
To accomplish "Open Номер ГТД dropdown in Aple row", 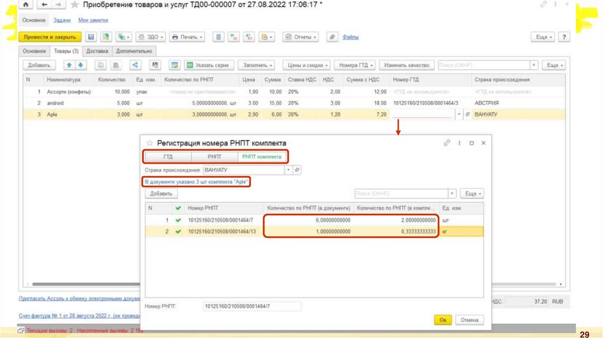I will [x=459, y=114].
